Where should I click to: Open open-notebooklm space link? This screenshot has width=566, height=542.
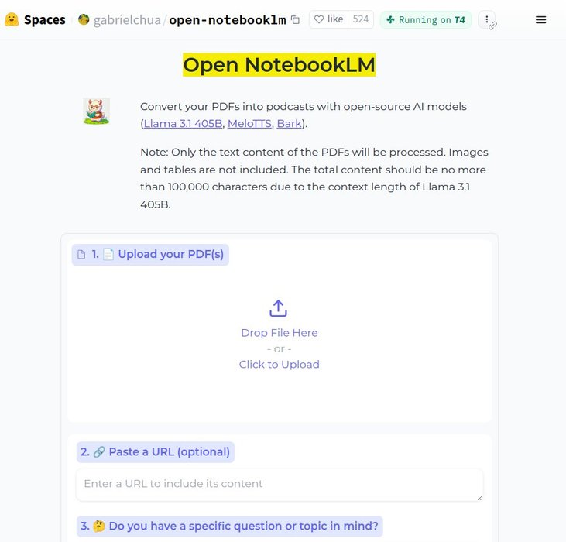(x=228, y=20)
